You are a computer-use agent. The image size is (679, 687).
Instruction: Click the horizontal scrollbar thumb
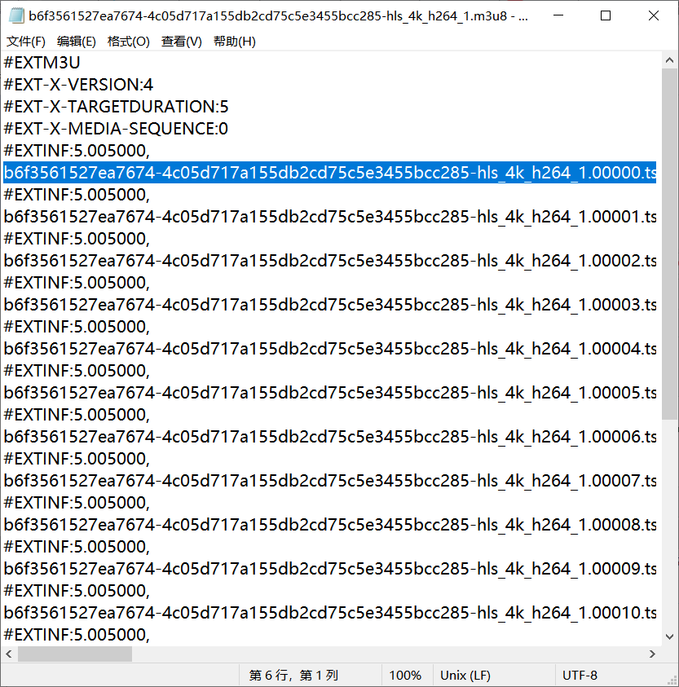tap(74, 654)
